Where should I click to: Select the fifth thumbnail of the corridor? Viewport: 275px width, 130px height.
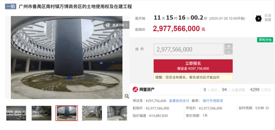coord(117,113)
